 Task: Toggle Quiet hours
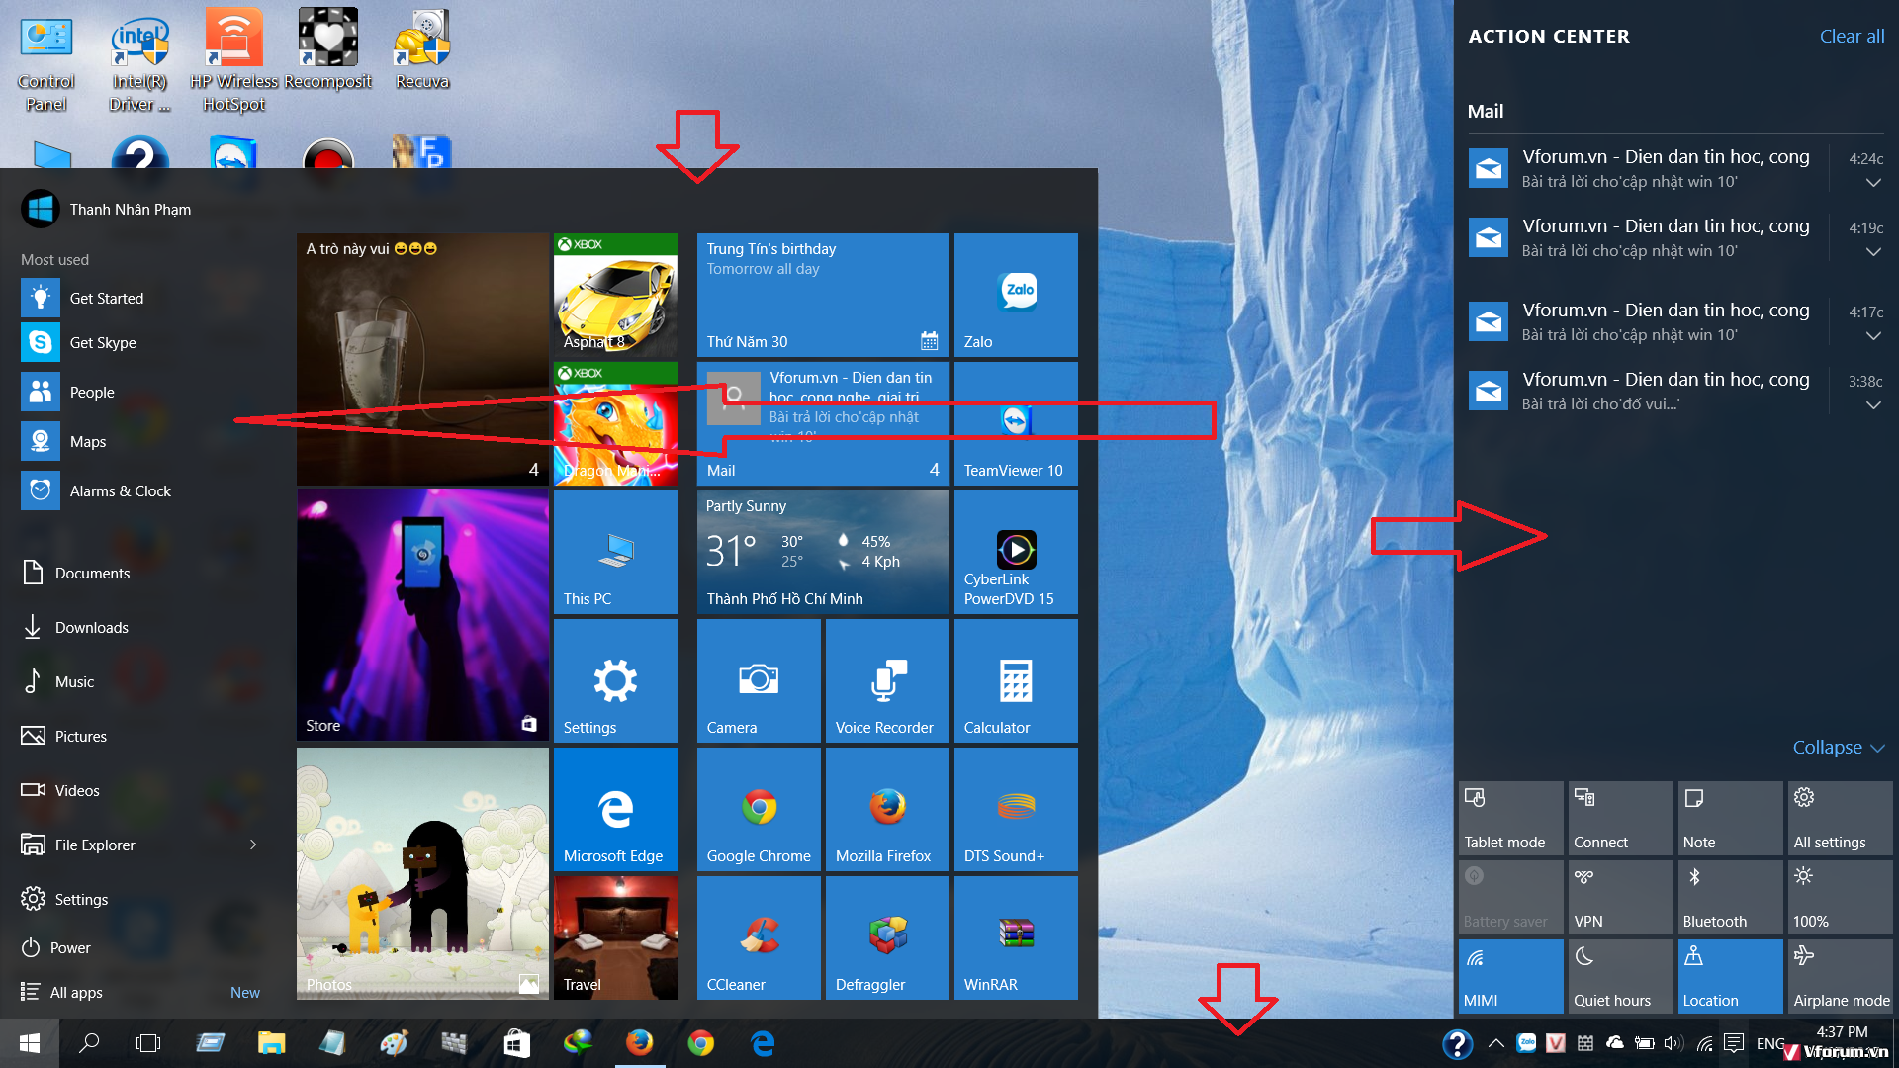point(1620,976)
